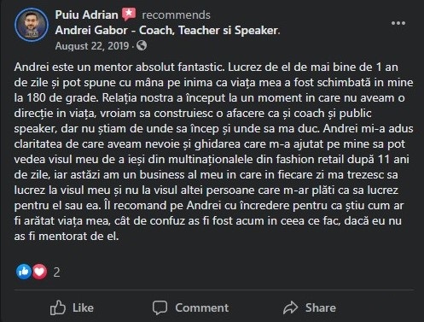Image resolution: width=424 pixels, height=322 pixels.
Task: Click the Comment button label
Action: pyautogui.click(x=201, y=307)
